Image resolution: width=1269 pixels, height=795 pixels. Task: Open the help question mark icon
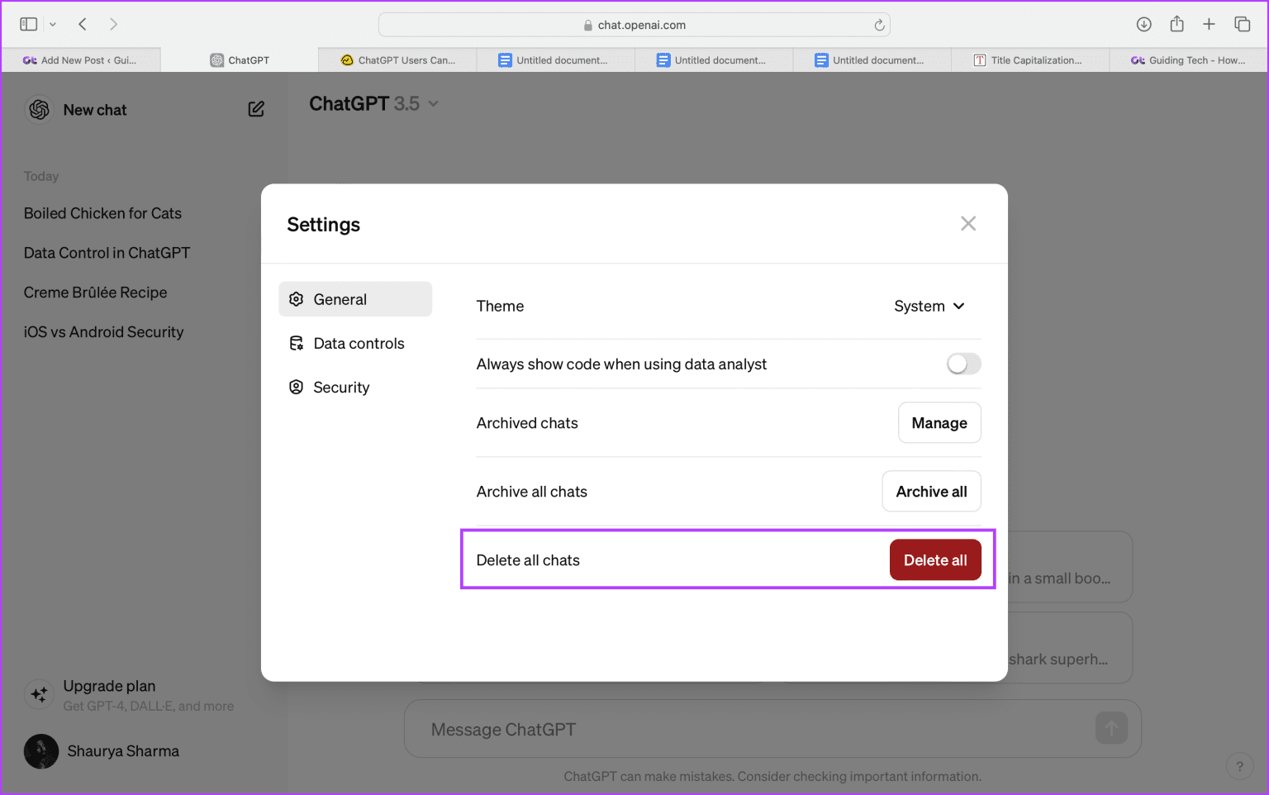coord(1239,766)
